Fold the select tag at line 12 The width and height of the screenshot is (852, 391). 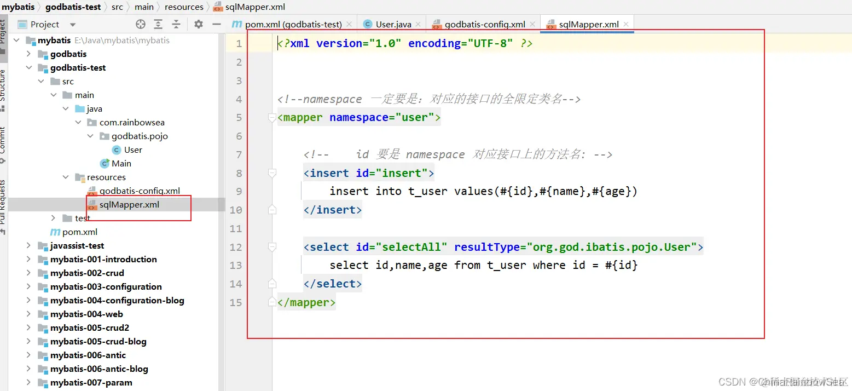(272, 247)
